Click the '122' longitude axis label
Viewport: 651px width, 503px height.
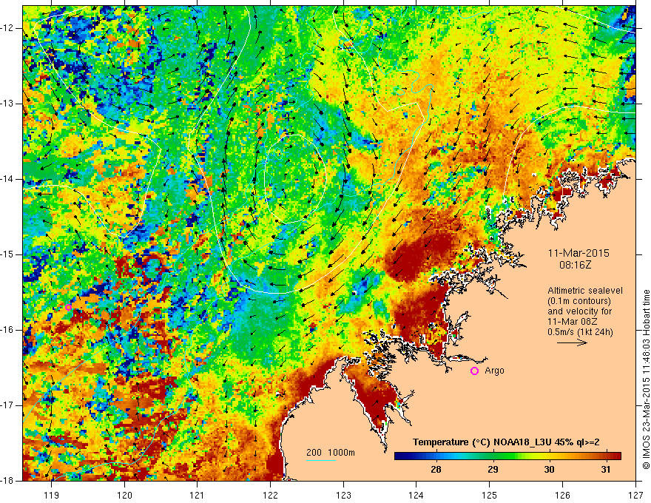point(270,496)
